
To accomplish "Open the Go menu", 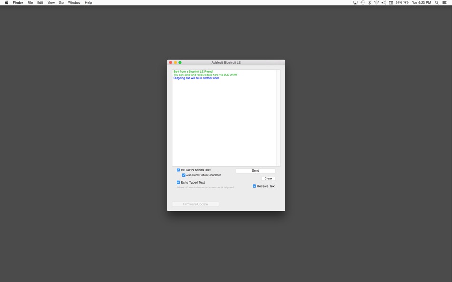I will pos(61,2).
